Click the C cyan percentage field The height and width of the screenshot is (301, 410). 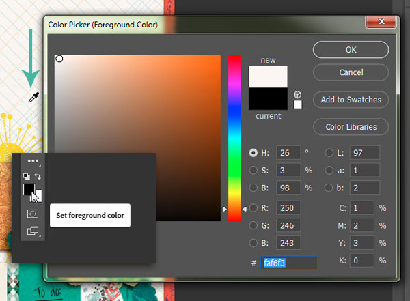click(x=362, y=208)
